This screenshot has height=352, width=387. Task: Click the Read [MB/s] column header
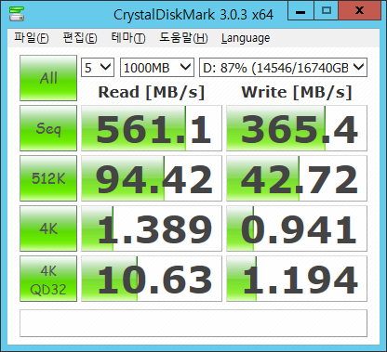(152, 92)
